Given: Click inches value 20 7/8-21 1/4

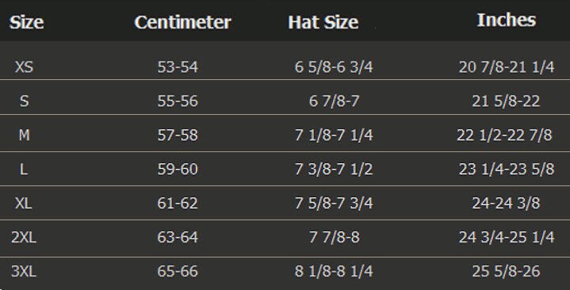Looking at the screenshot, I should [x=507, y=67].
